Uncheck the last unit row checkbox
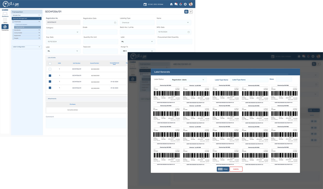 point(50,88)
